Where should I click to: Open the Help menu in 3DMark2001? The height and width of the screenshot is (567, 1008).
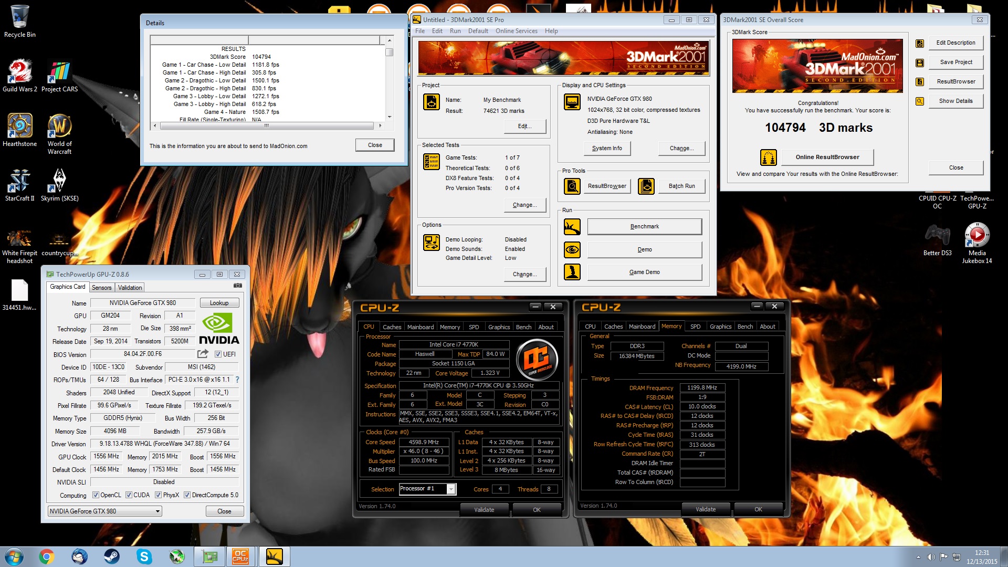point(551,31)
